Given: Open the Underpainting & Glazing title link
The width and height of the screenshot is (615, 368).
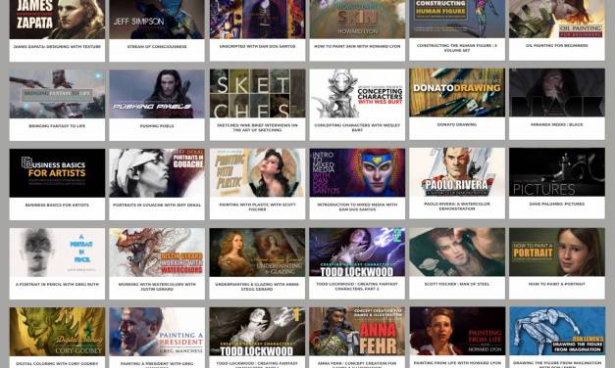Looking at the screenshot, I should click(x=257, y=287).
